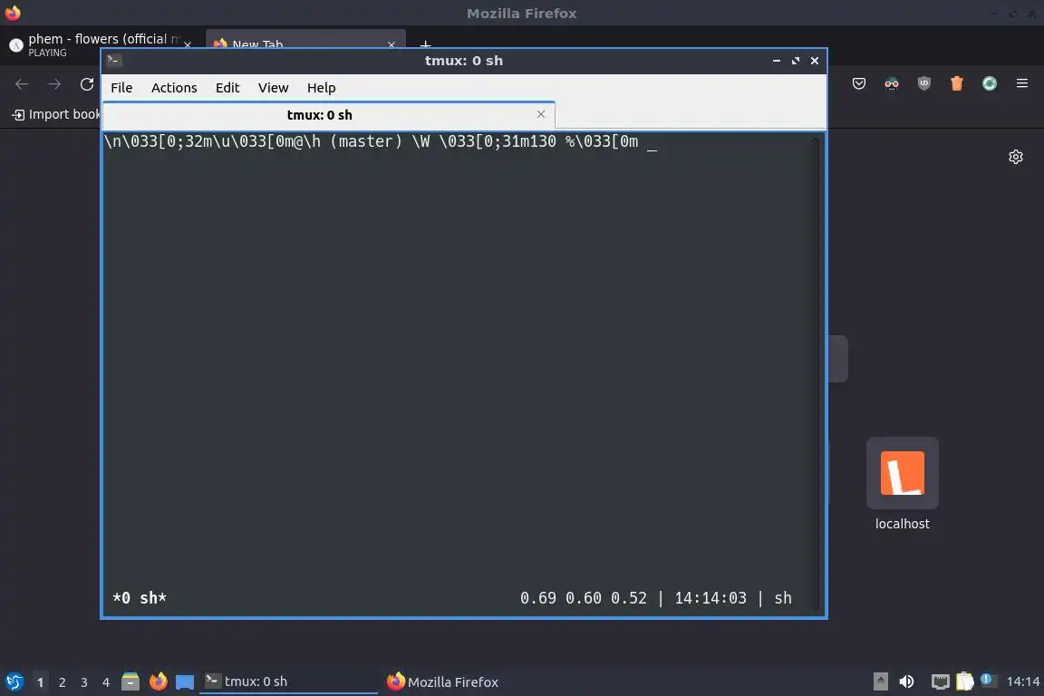This screenshot has width=1044, height=696.
Task: Launch Firefox from panel quick launch
Action: pos(158,681)
